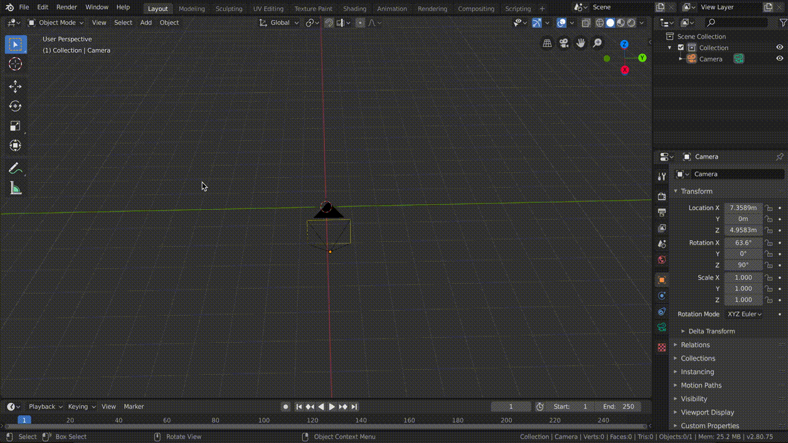The image size is (788, 443).
Task: Activate the Move tool
Action: 15,87
